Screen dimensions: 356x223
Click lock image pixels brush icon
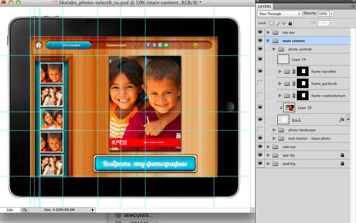click(x=277, y=23)
